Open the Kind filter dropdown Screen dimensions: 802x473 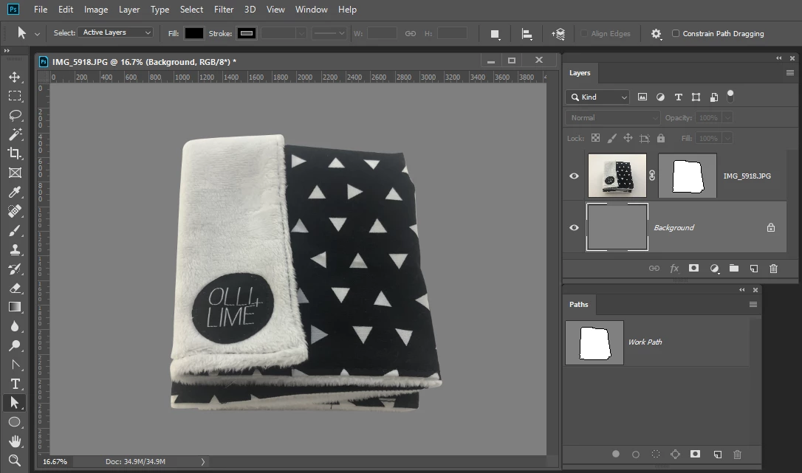(x=598, y=97)
